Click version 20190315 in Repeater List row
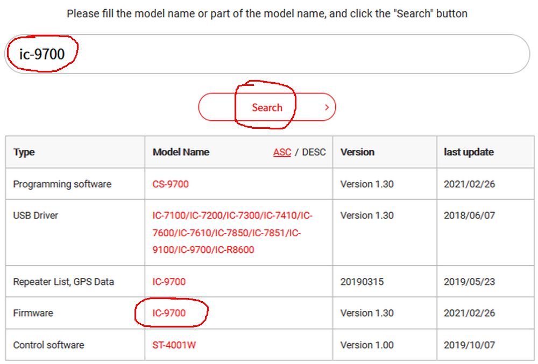Image resolution: width=538 pixels, height=364 pixels. pos(362,281)
